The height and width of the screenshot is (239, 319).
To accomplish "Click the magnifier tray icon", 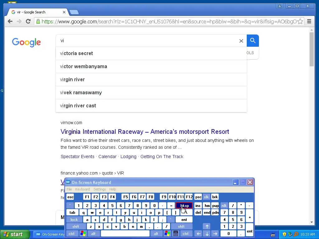I will pyautogui.click(x=296, y=234).
